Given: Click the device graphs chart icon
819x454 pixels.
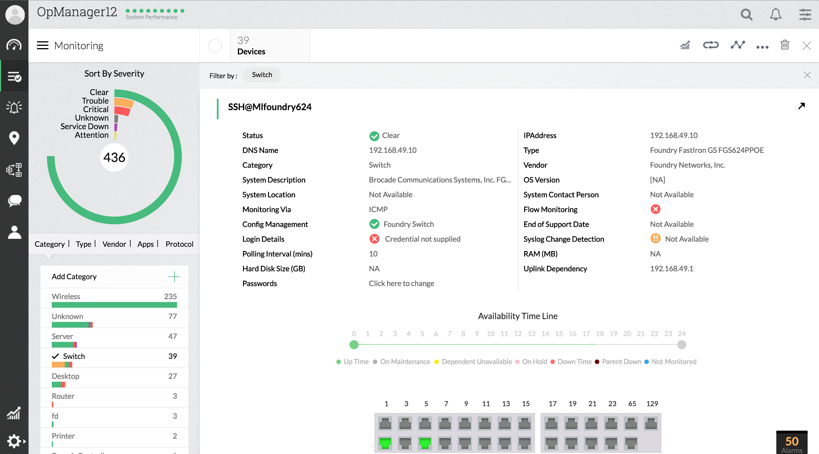Looking at the screenshot, I should [x=685, y=45].
